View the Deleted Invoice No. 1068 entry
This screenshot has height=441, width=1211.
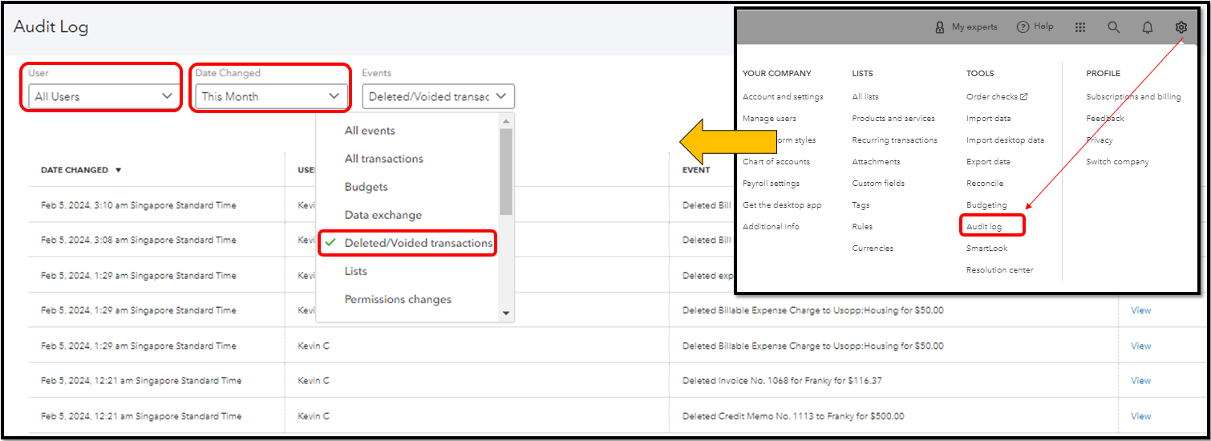(1140, 381)
